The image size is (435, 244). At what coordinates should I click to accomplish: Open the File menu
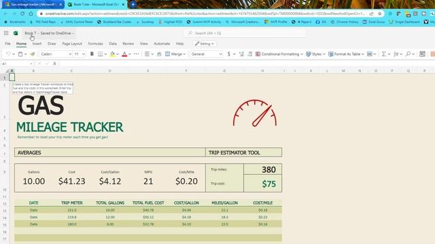click(7, 43)
